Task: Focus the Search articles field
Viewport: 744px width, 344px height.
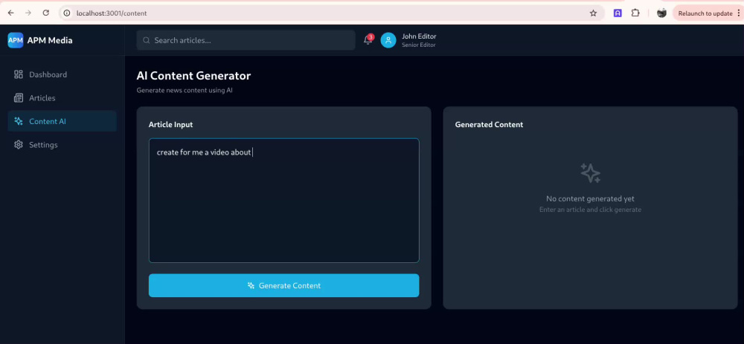Action: 246,40
